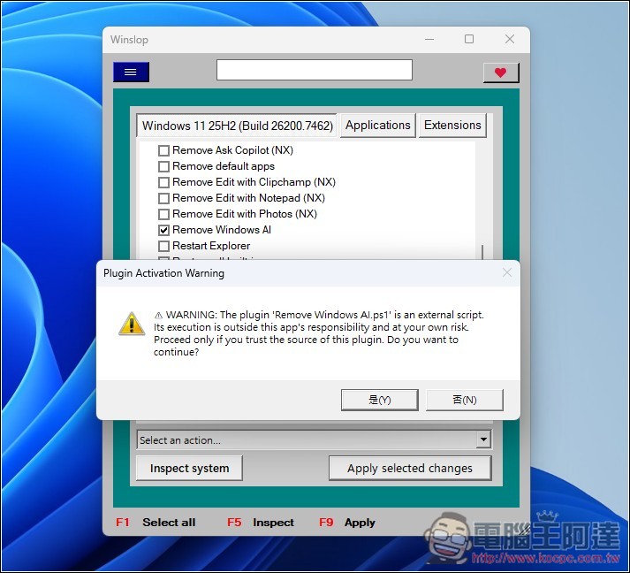Click the yellow warning triangle icon
The height and width of the screenshot is (573, 630).
point(132,324)
